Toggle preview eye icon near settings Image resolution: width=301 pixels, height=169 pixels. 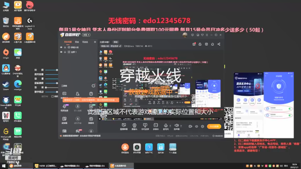pos(196,127)
